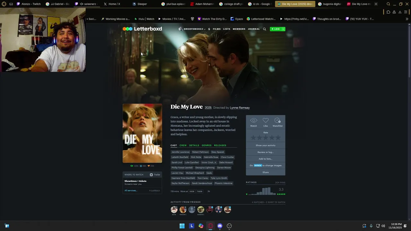The image size is (411, 231).
Task: Click the PATRON badge link
Action: (x=258, y=166)
